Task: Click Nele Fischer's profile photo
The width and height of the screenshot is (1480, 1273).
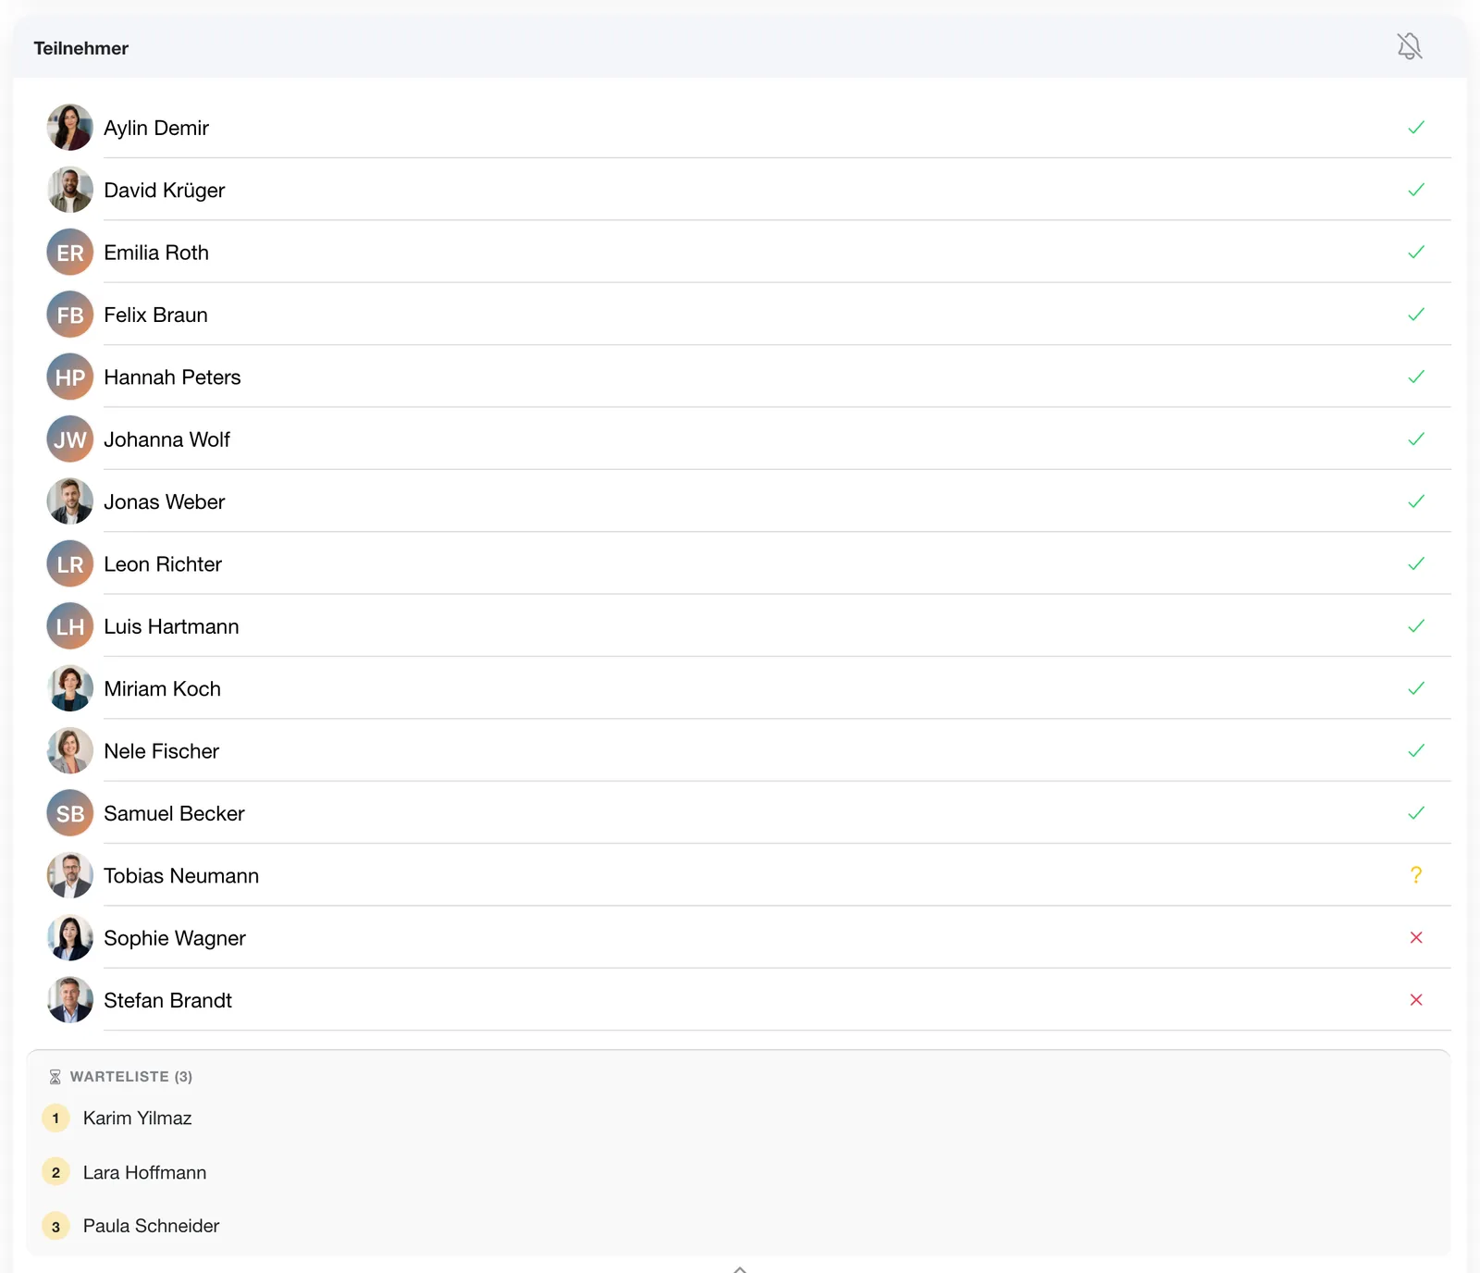Action: point(70,751)
